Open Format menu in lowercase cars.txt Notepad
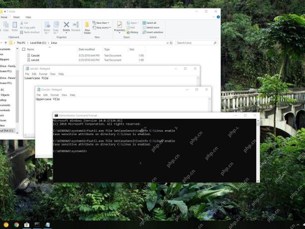Screen dimensions: 305x229 [43, 74]
